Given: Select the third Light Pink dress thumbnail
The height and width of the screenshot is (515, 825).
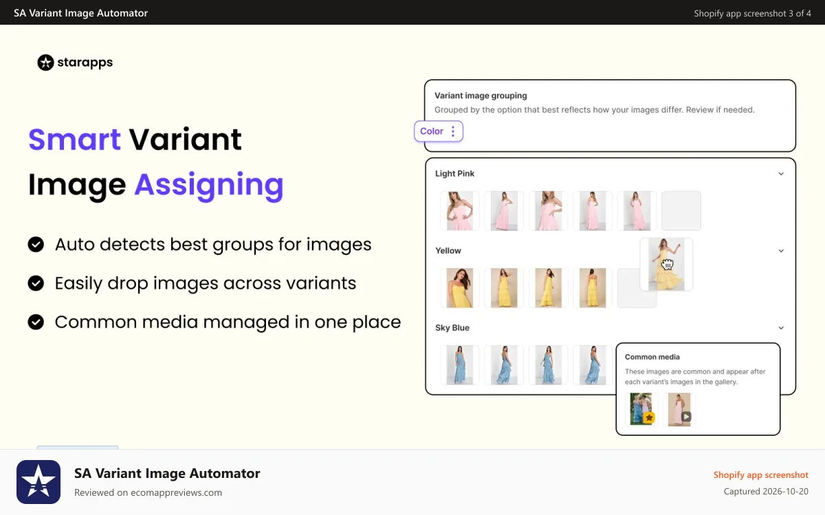Looking at the screenshot, I should [548, 211].
